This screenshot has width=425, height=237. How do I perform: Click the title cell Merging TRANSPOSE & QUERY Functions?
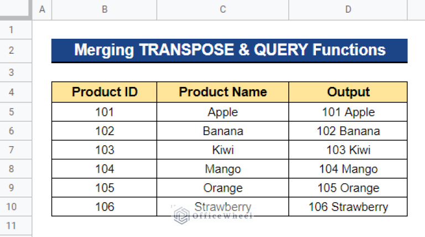click(229, 51)
